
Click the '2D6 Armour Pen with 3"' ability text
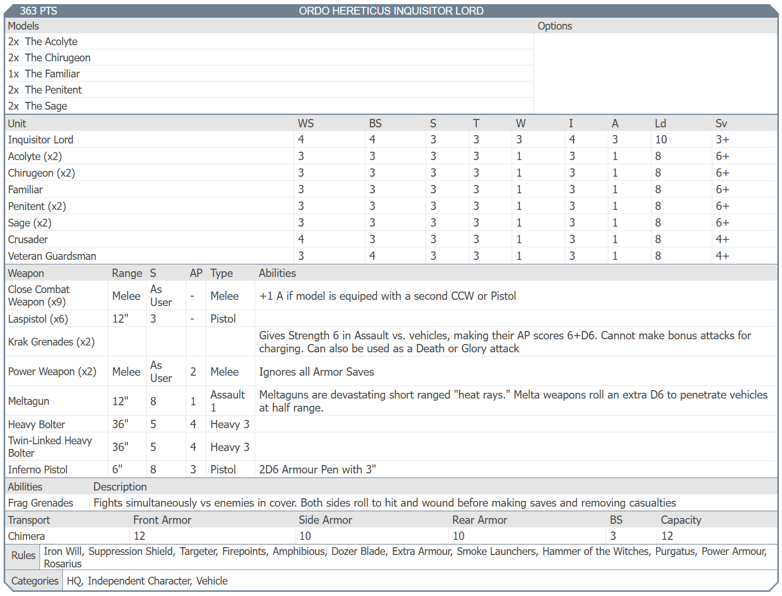click(317, 470)
